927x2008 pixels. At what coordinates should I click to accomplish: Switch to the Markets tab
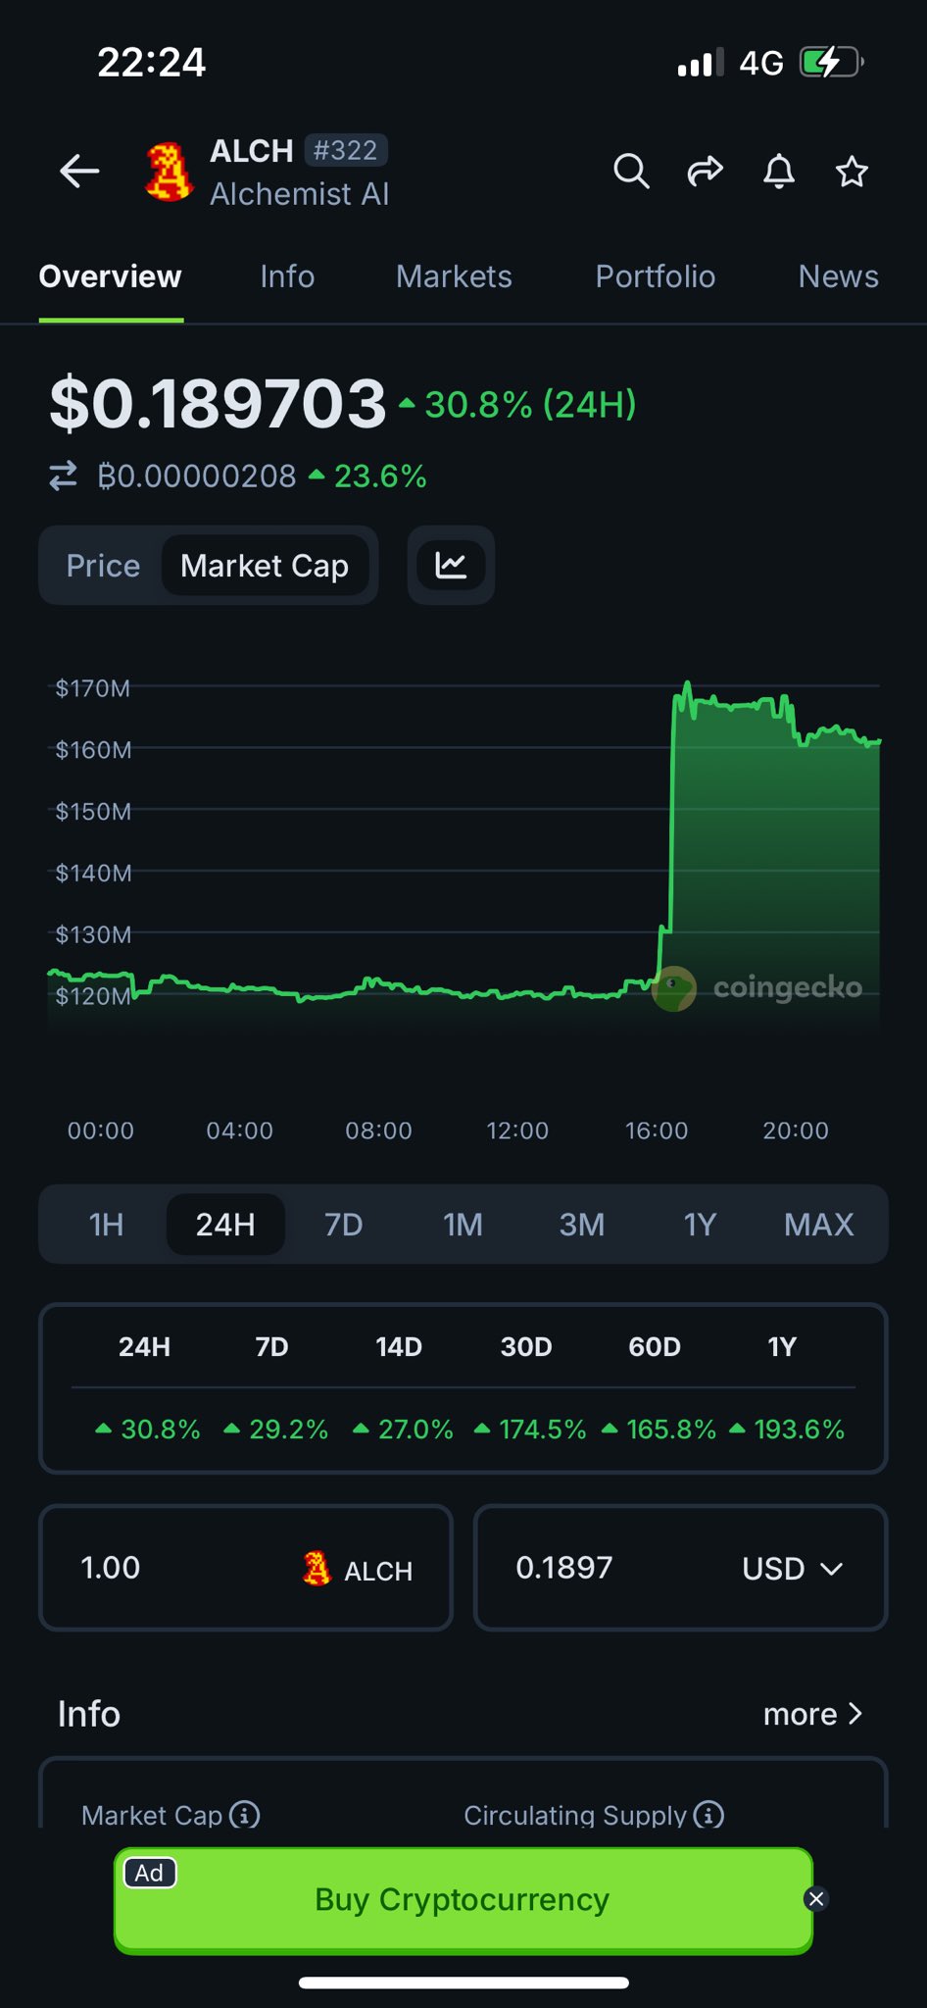(454, 276)
